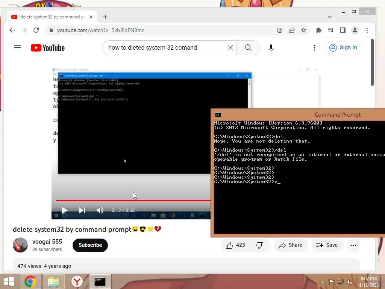Screen dimensions: 385x289
Task: Click the muted volume tray icon
Action: click(350, 282)
